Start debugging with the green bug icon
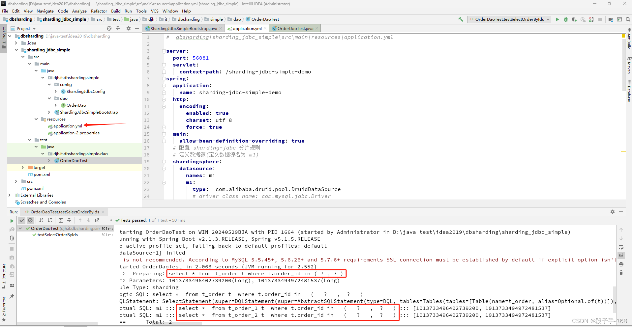Viewport: 632px width, 327px height. point(566,19)
